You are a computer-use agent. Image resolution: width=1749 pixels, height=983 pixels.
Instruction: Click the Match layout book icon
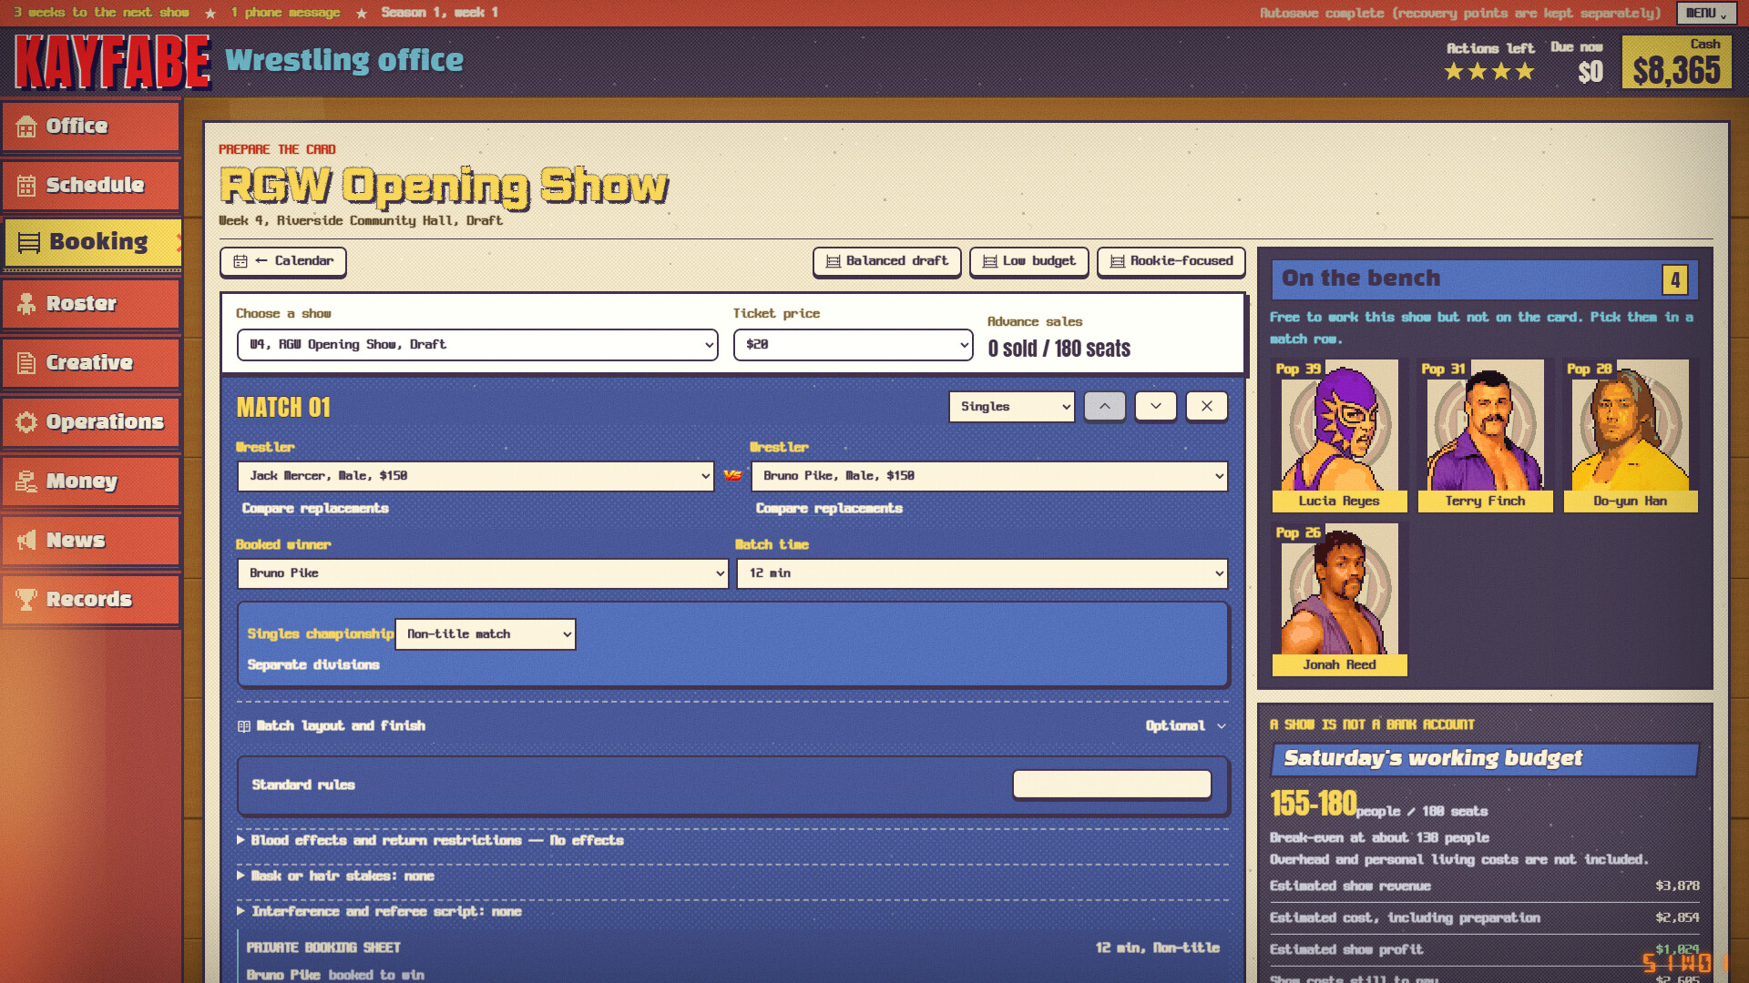[244, 726]
